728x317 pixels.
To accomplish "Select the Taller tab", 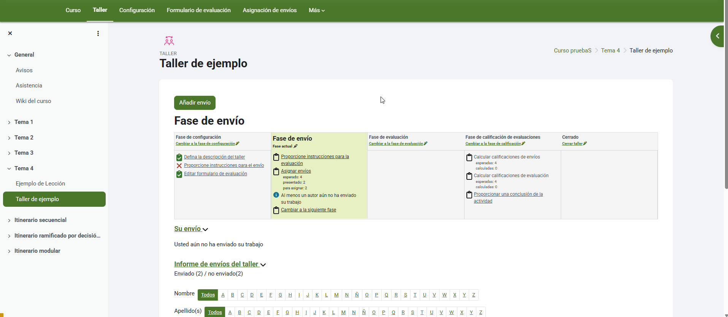I will point(100,10).
